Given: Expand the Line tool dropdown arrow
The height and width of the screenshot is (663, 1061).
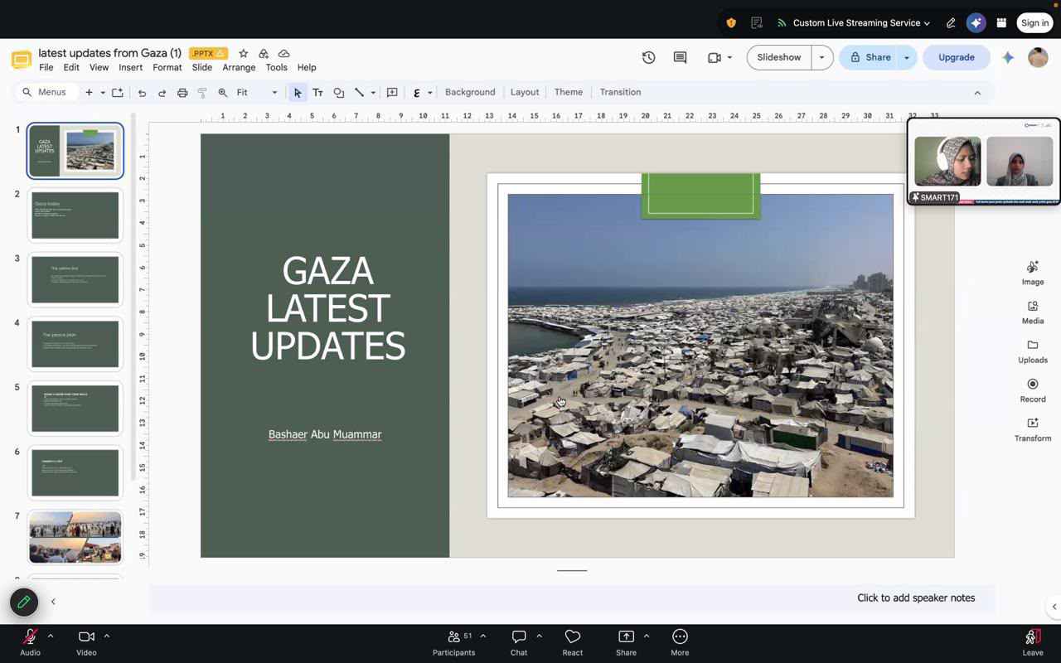Looking at the screenshot, I should [373, 93].
